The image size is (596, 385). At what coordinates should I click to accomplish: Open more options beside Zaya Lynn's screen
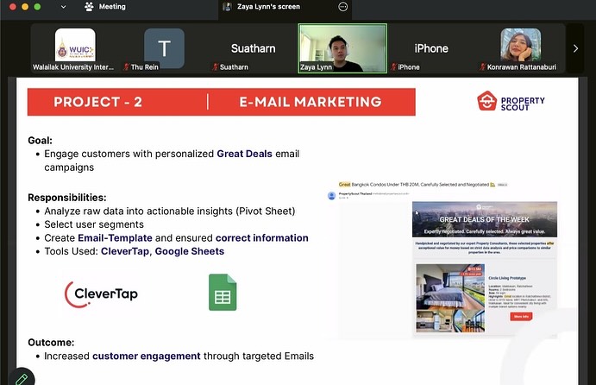click(342, 7)
